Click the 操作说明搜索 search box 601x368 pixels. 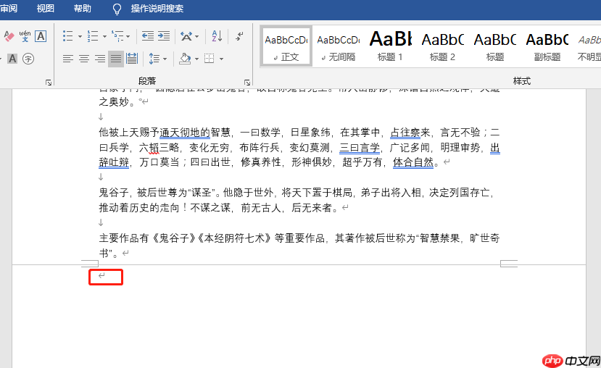pos(157,9)
